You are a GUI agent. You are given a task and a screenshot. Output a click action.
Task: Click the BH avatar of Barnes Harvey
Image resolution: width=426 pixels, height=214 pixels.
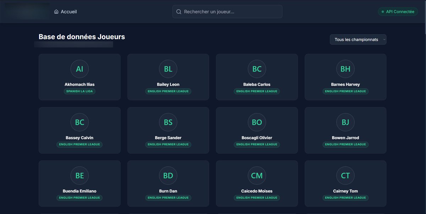(345, 69)
